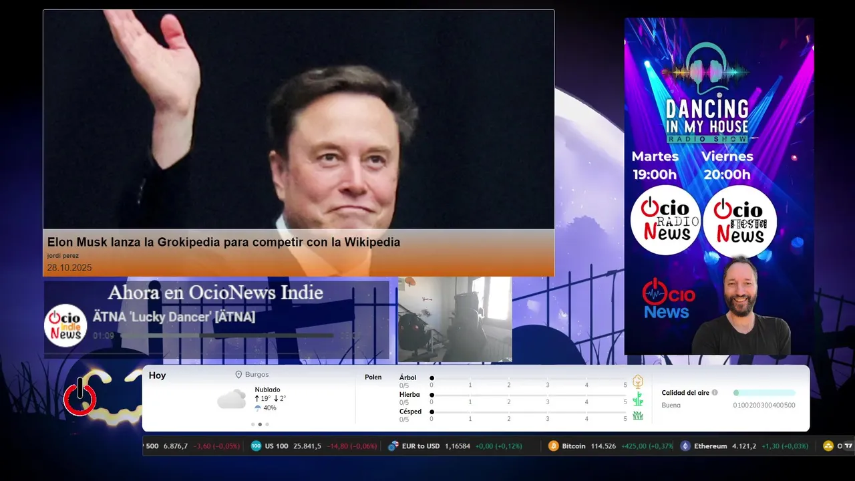The height and width of the screenshot is (481, 855).
Task: Click the Elon Musk news photo
Action: pos(299,120)
